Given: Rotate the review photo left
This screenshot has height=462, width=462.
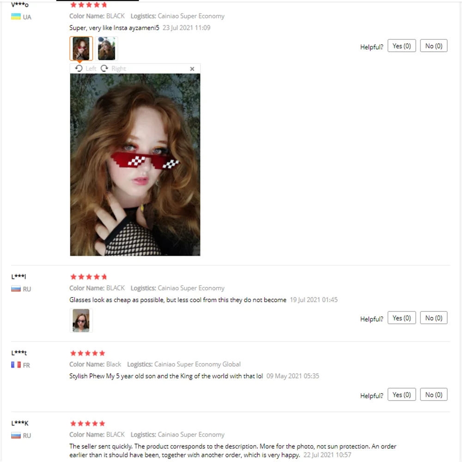Looking at the screenshot, I should [x=85, y=69].
